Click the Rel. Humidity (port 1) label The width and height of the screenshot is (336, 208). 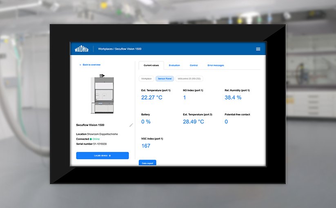click(x=237, y=90)
